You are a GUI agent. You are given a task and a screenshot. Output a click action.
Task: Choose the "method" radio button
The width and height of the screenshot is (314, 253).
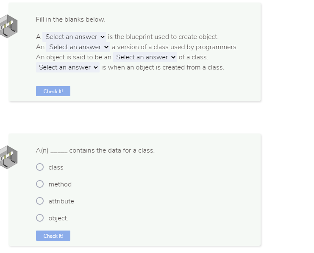tap(40, 184)
